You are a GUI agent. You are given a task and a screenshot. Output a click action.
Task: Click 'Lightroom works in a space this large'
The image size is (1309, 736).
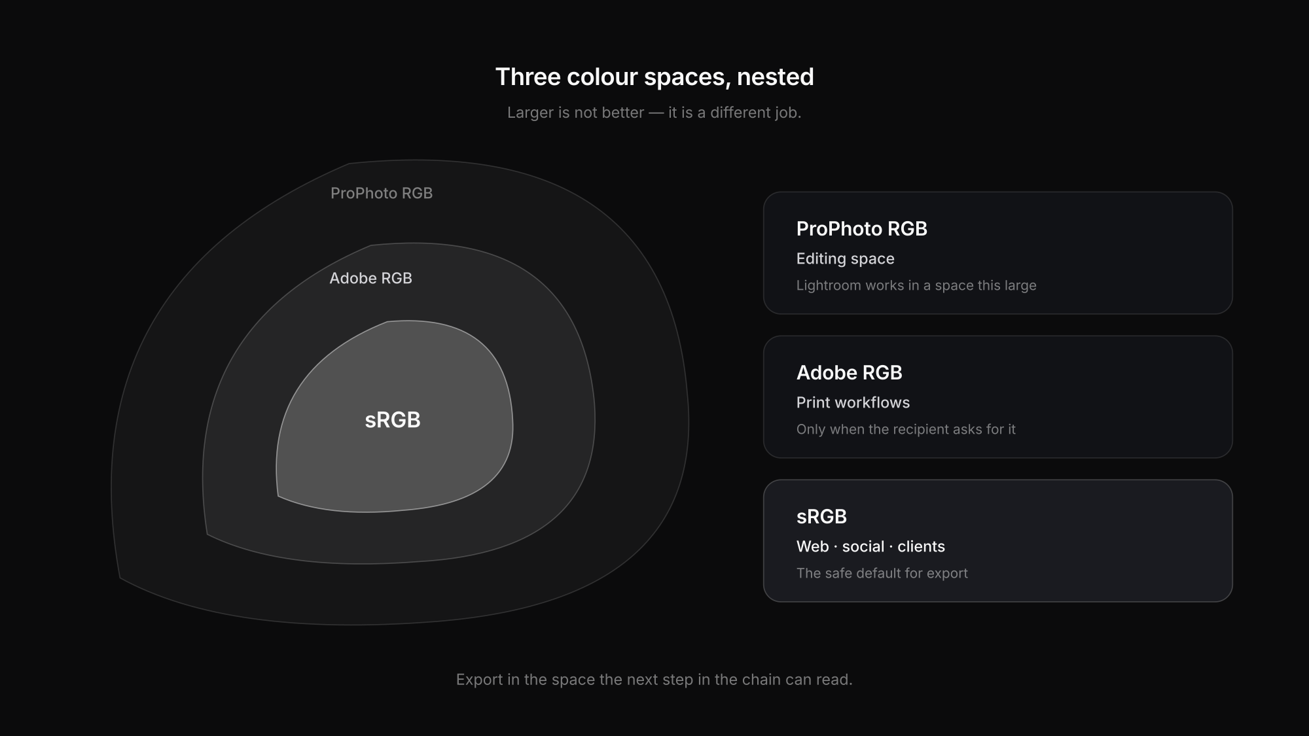coord(916,285)
